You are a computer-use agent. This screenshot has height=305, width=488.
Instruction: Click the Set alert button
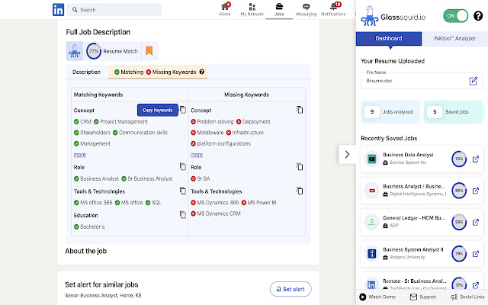coord(291,289)
